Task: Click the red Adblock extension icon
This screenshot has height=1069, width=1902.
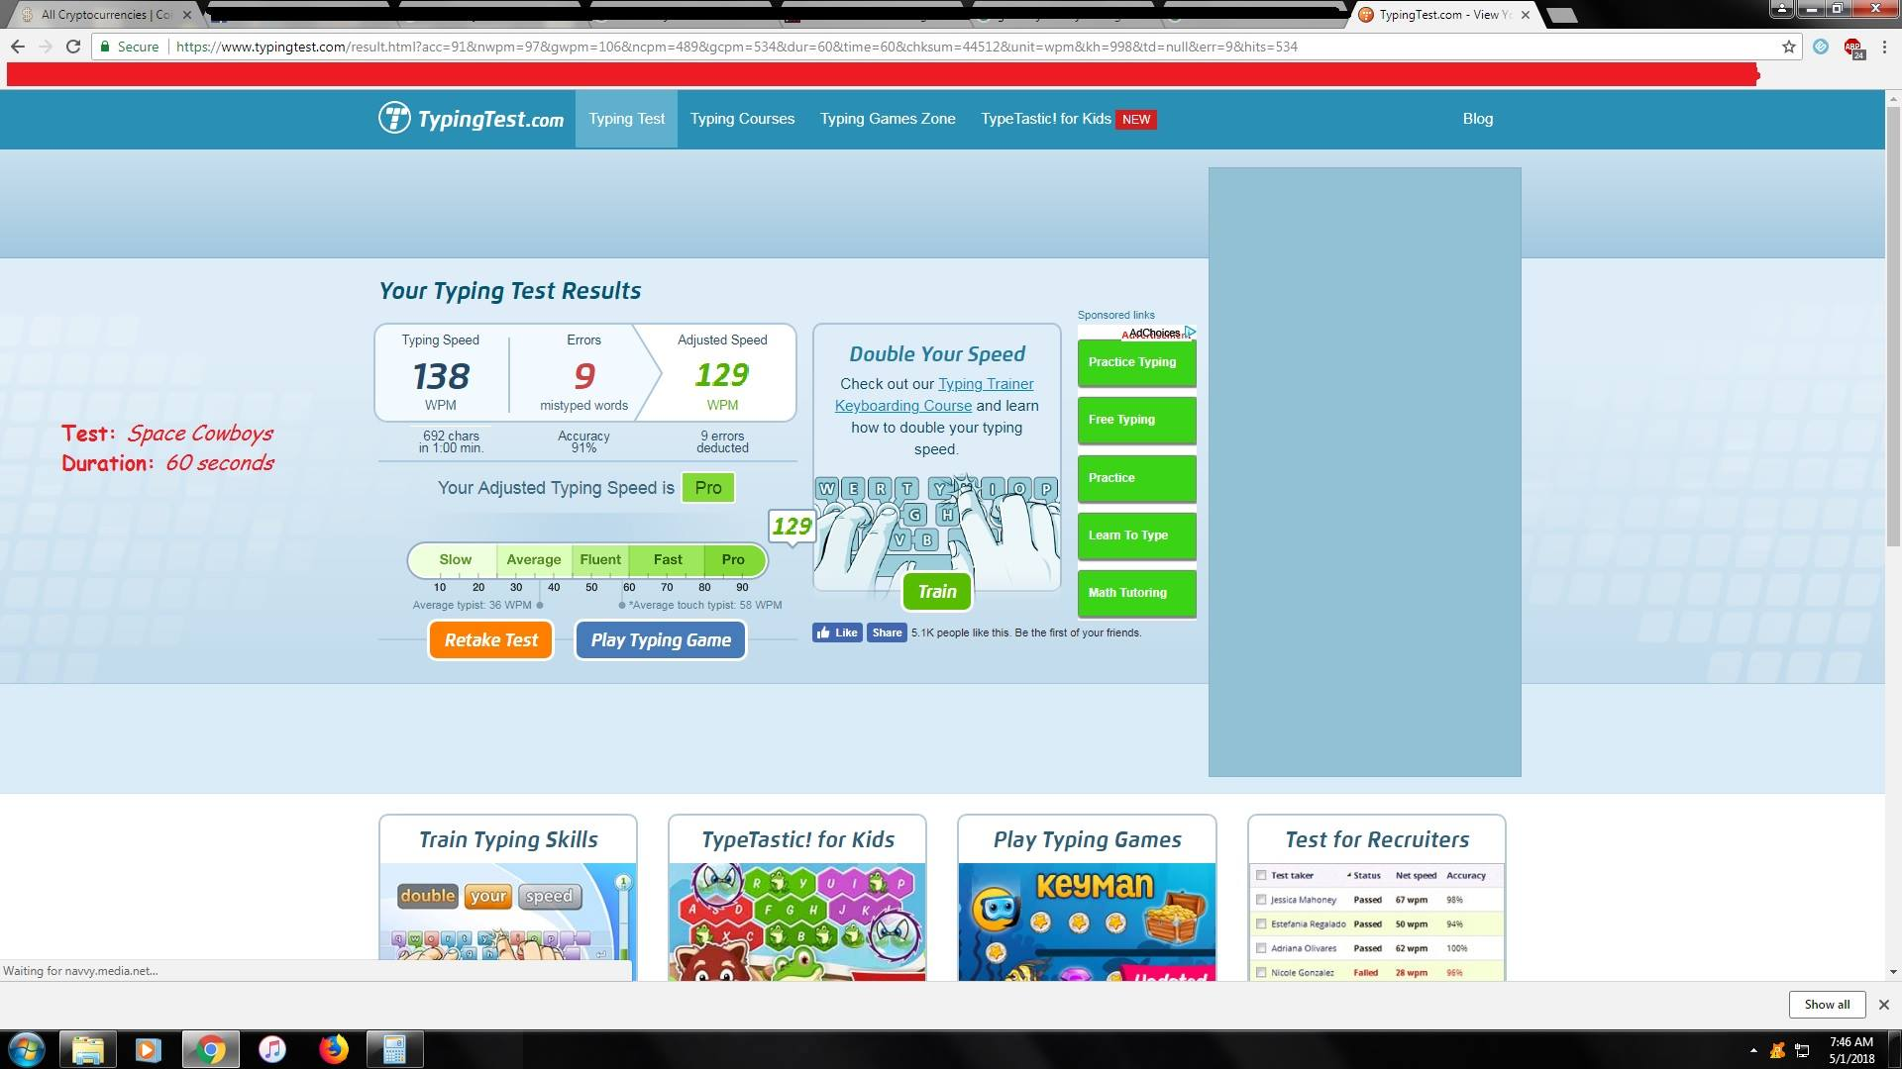Action: click(x=1853, y=48)
